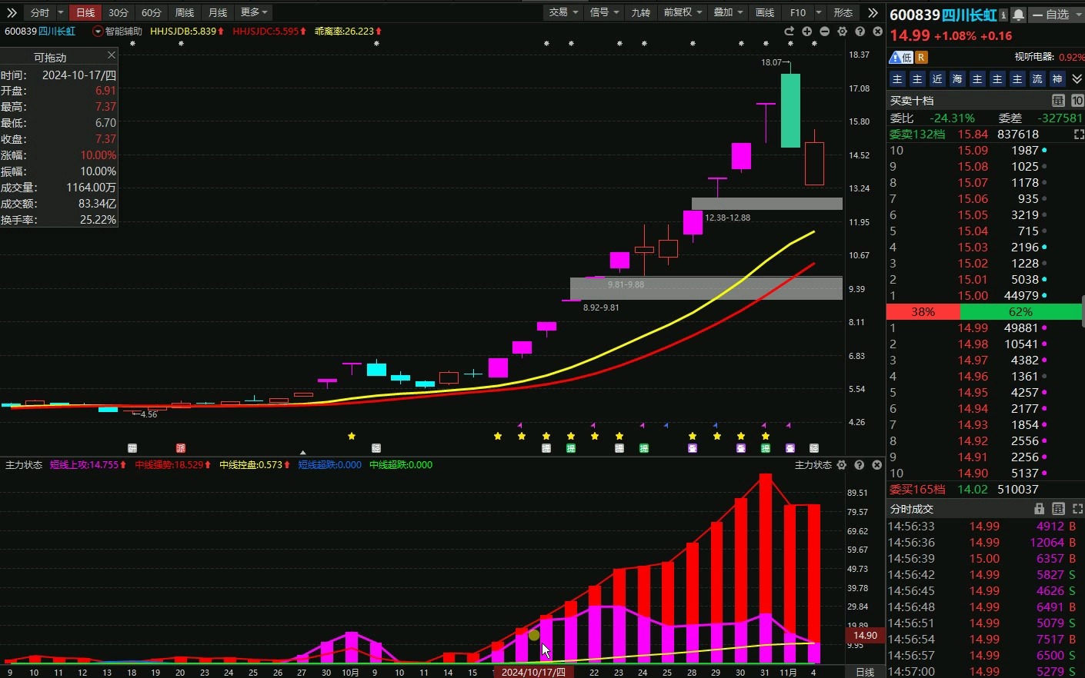Open the 分时成交 detail list icon
Screen dimensions: 1085x678
click(1058, 509)
